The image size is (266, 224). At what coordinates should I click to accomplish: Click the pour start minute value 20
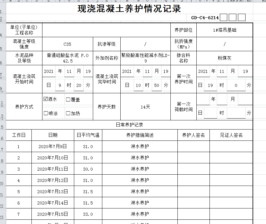(79, 85)
